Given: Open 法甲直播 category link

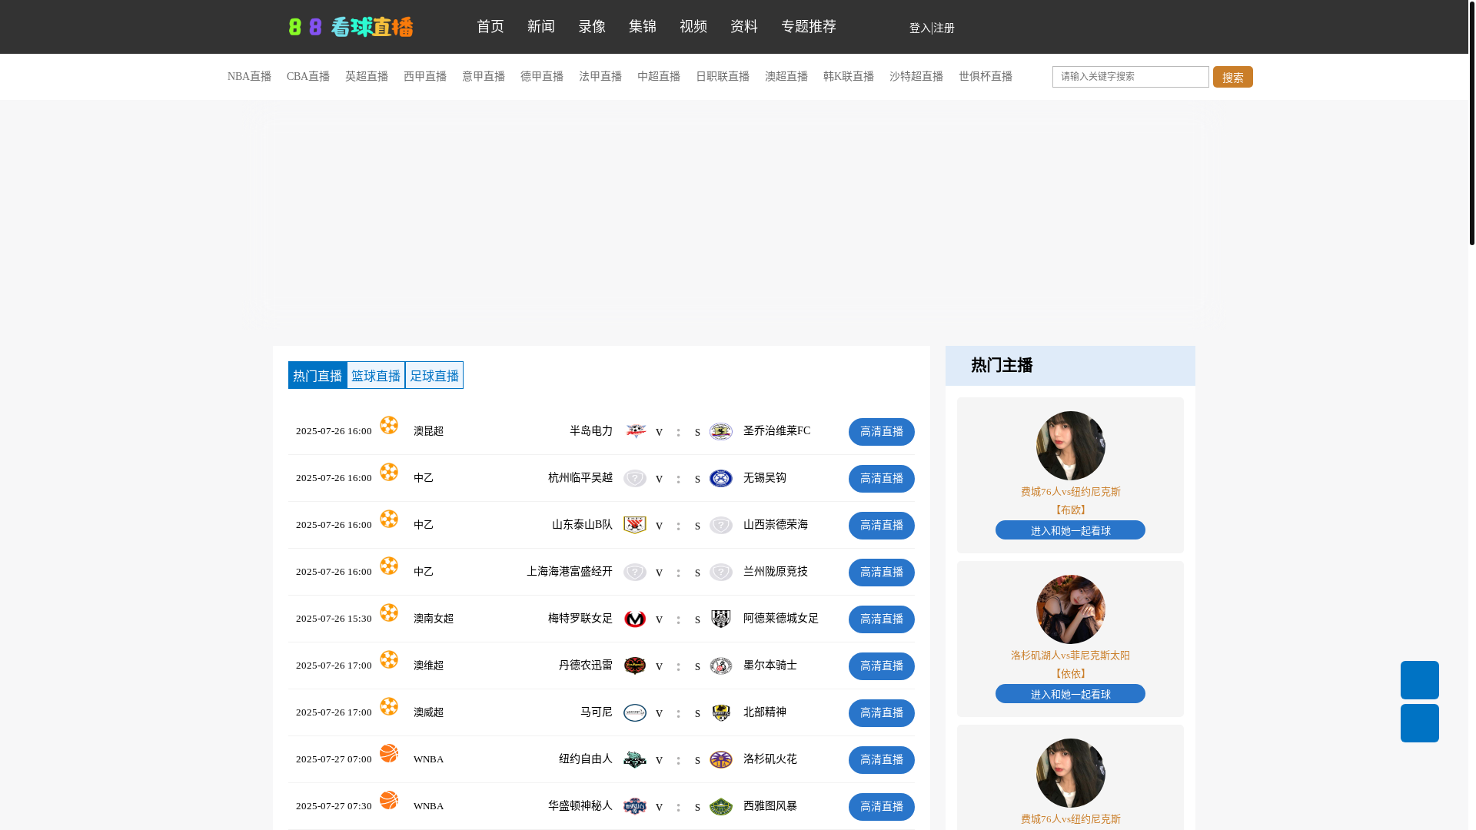Looking at the screenshot, I should coord(600,77).
